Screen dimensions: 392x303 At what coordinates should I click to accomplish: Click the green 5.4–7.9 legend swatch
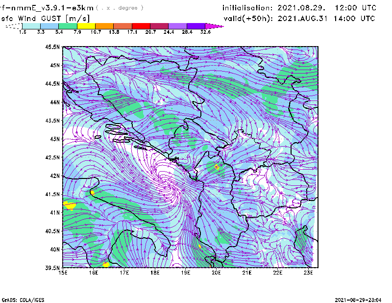point(68,26)
